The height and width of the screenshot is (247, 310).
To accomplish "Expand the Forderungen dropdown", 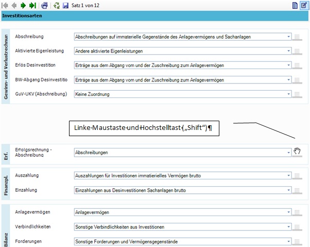I will (x=288, y=241).
